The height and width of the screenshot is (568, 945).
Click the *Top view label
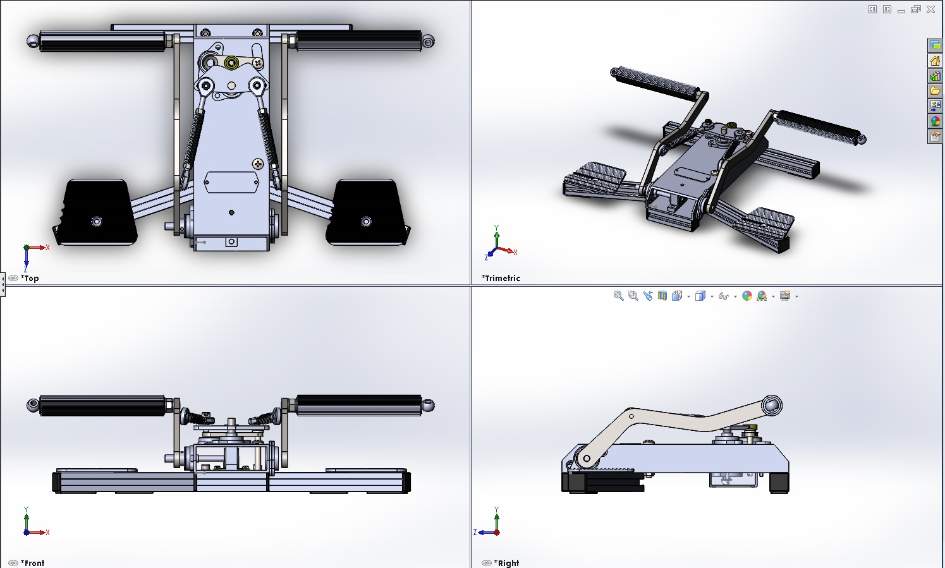30,278
